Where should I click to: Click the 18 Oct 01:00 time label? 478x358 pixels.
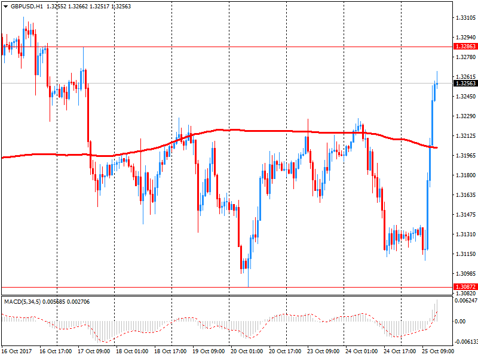point(132,351)
